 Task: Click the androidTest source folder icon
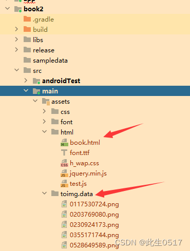36,81
